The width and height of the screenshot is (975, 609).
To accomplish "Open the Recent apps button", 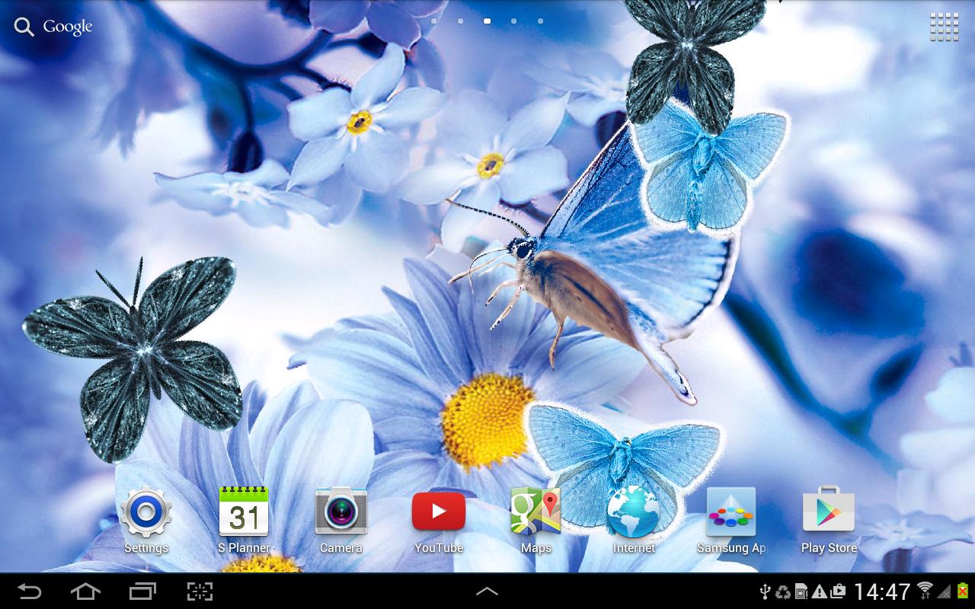I will pyautogui.click(x=142, y=591).
